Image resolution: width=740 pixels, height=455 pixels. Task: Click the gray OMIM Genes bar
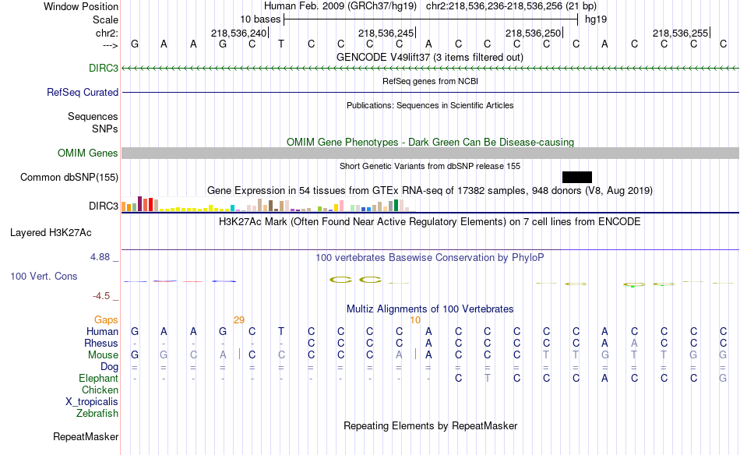point(431,153)
